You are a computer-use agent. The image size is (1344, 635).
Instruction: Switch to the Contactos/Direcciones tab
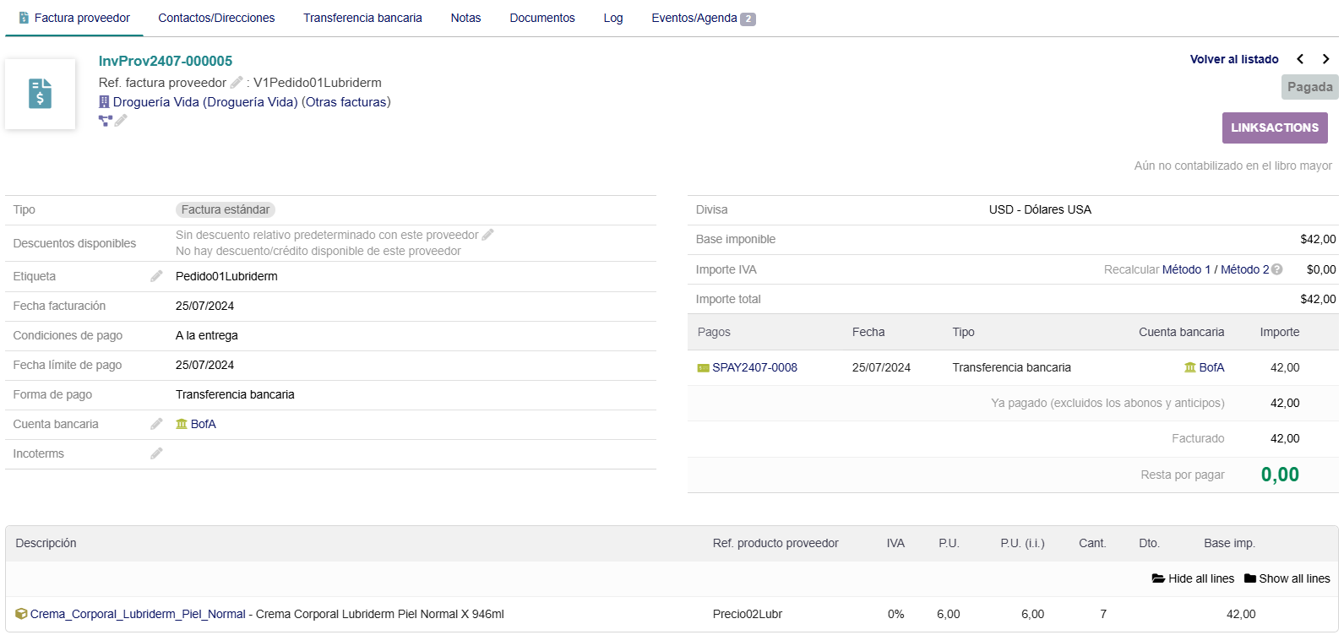(216, 18)
